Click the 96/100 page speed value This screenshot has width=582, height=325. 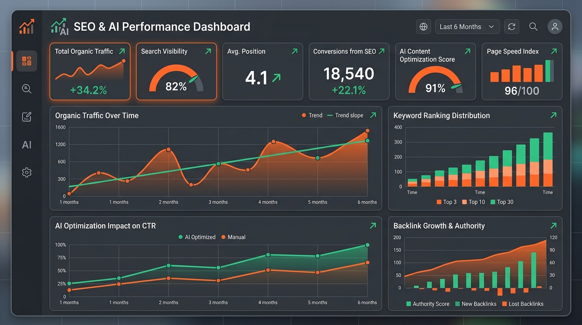point(522,91)
